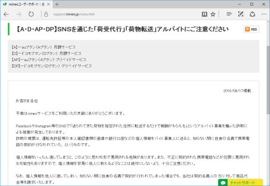This screenshot has height=186, width=270.
Task: Click the 【A】 au plan monthly line
Action: pos(43,47)
